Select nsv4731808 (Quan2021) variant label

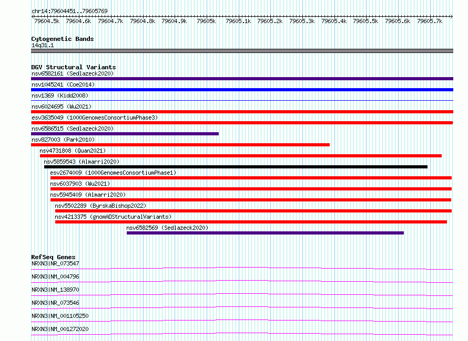click(73, 151)
